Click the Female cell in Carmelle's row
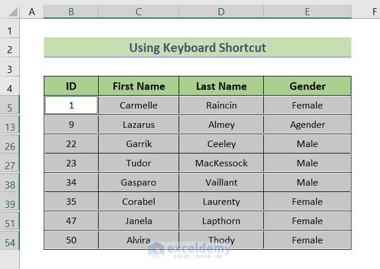Image resolution: width=380 pixels, height=269 pixels. tap(307, 105)
